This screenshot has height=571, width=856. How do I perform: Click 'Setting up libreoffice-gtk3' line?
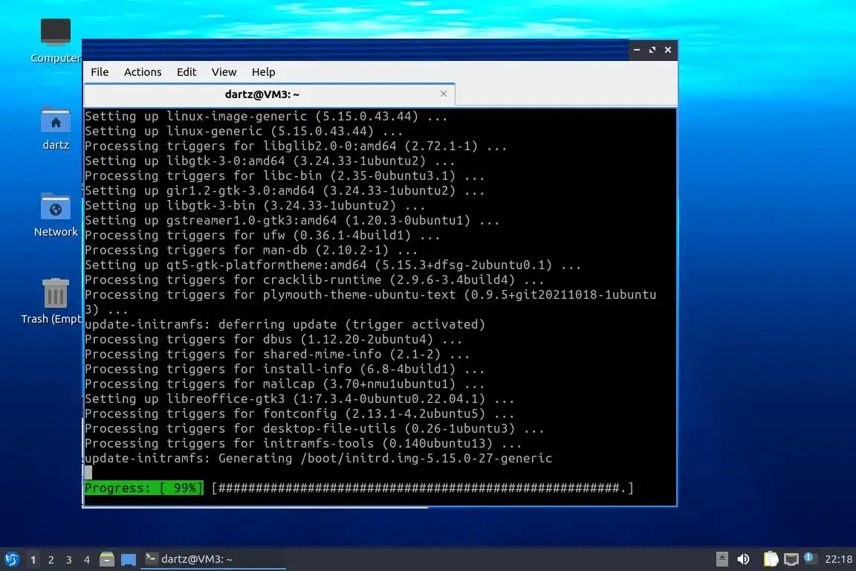(299, 399)
